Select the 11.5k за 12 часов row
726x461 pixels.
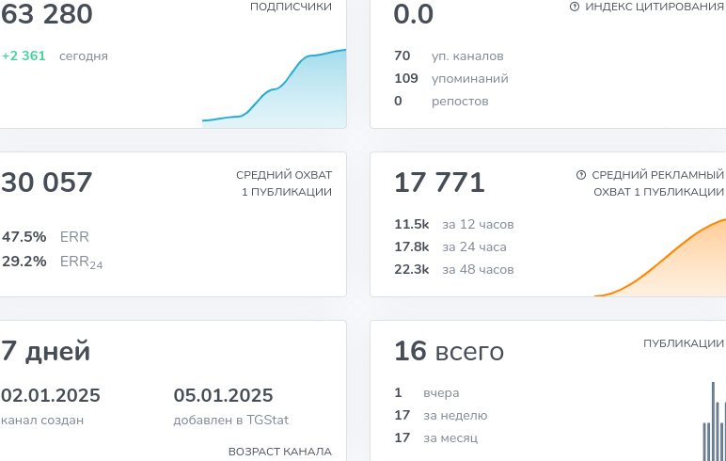453,224
